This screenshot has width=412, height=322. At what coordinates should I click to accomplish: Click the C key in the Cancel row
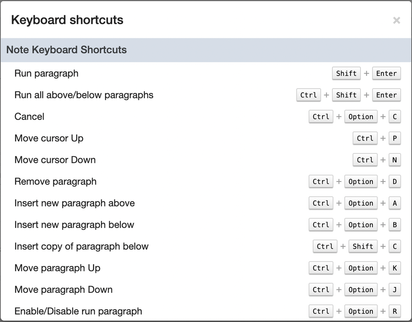point(395,117)
